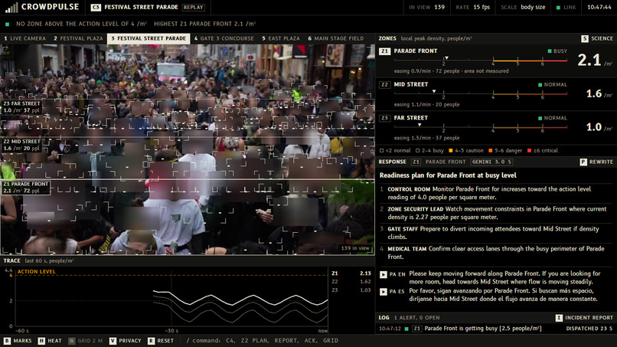Click the Mid Street density gauge
The width and height of the screenshot is (617, 347).
481,94
